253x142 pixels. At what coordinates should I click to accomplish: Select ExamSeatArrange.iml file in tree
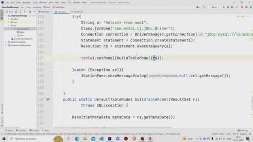[x=22, y=39]
